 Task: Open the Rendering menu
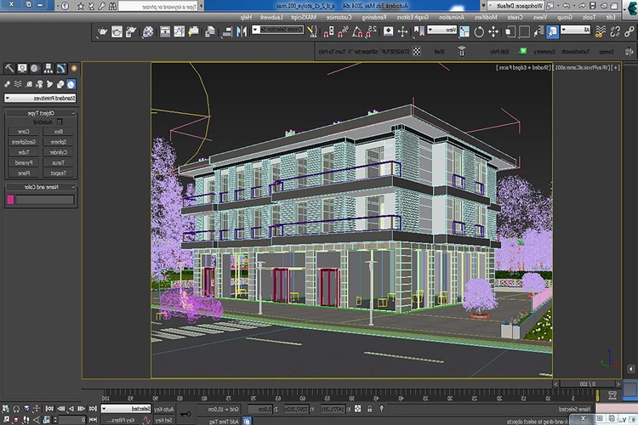(374, 18)
